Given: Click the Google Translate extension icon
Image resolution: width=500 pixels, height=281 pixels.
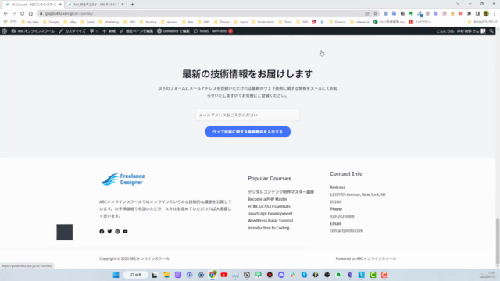Looking at the screenshot, I should (x=394, y=13).
